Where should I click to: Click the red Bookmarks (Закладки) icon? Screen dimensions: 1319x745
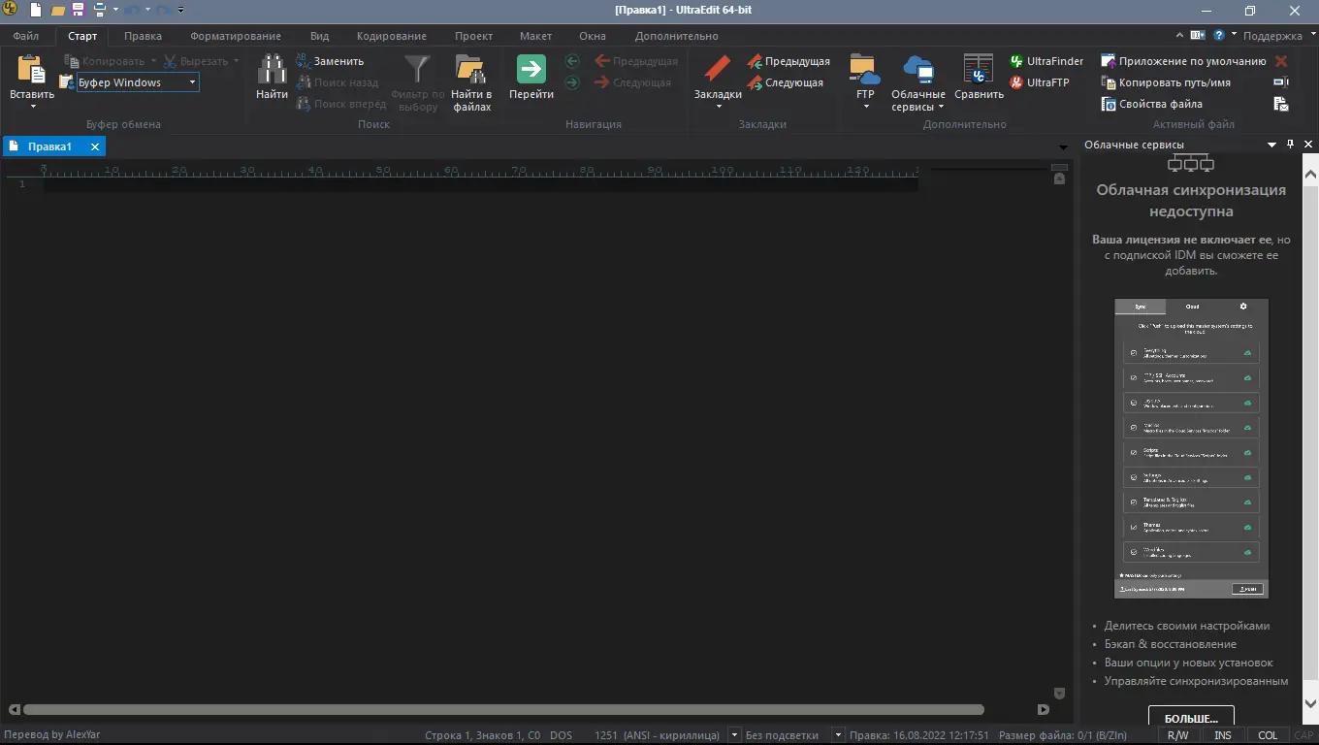[x=718, y=69]
